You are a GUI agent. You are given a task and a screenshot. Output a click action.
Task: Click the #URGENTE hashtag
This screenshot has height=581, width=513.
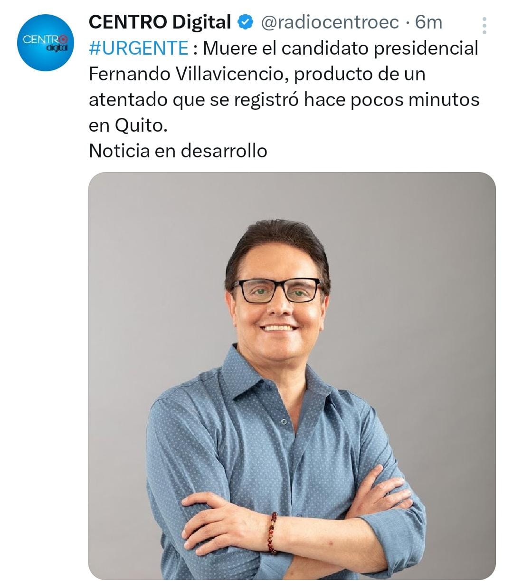tap(139, 48)
